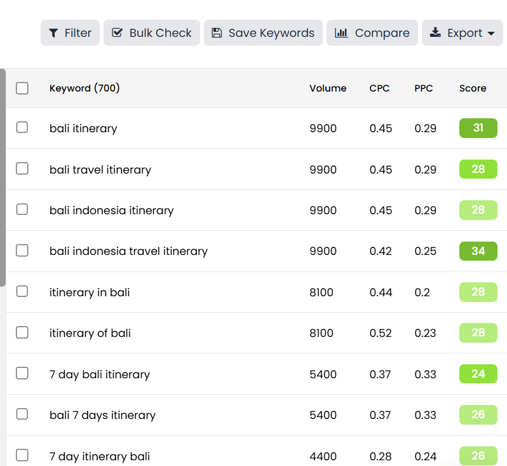Check the '7 day bali itinerary' checkbox

click(22, 373)
